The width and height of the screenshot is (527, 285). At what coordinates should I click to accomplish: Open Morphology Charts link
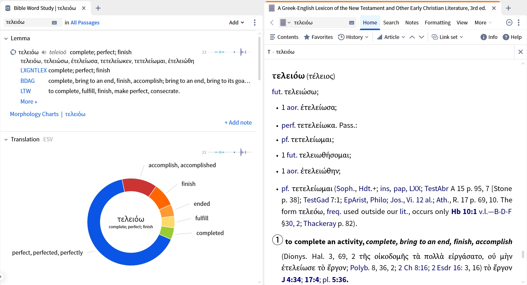34,114
